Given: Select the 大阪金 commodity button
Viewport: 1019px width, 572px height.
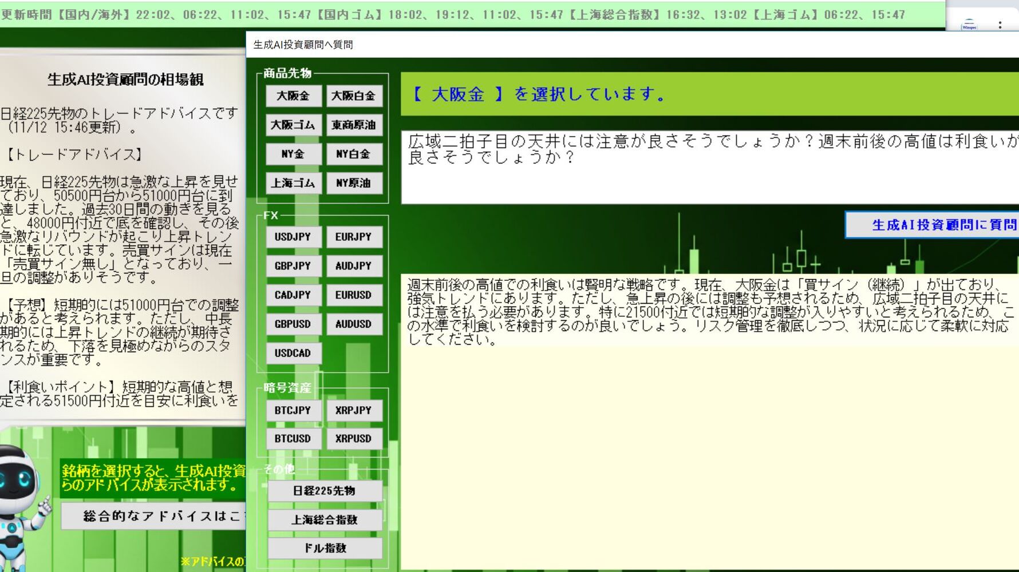Looking at the screenshot, I should [x=293, y=96].
